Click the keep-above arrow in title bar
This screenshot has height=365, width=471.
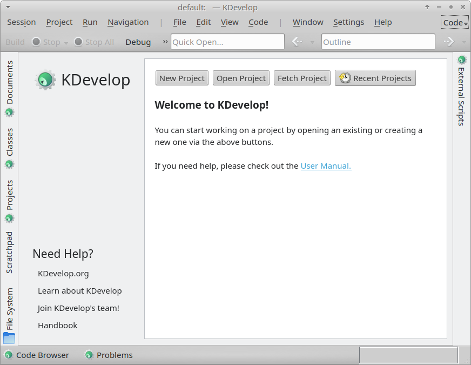[427, 7]
